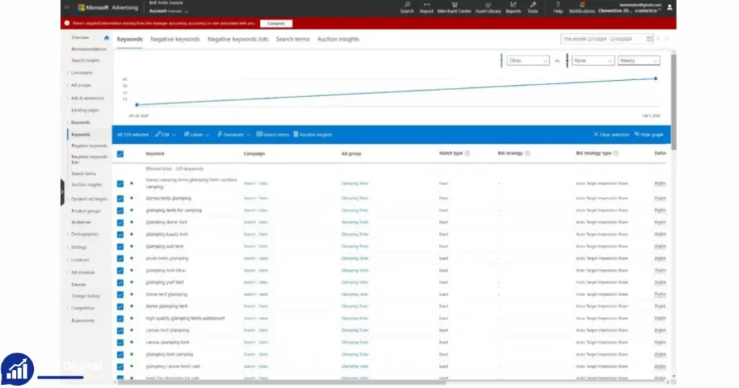Switch to the Auction insights tab

coord(338,39)
